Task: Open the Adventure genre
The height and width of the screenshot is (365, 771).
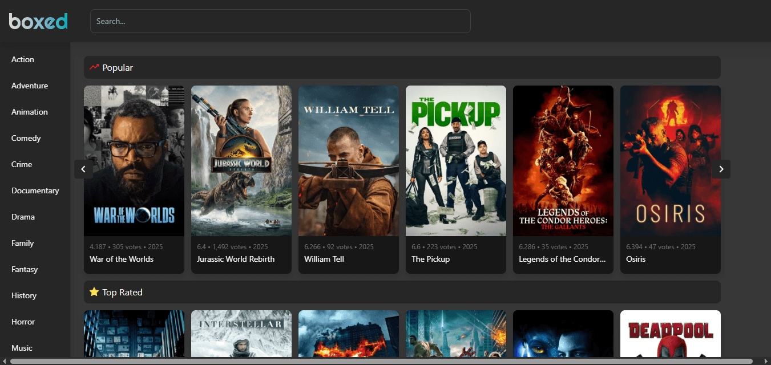Action: (30, 86)
